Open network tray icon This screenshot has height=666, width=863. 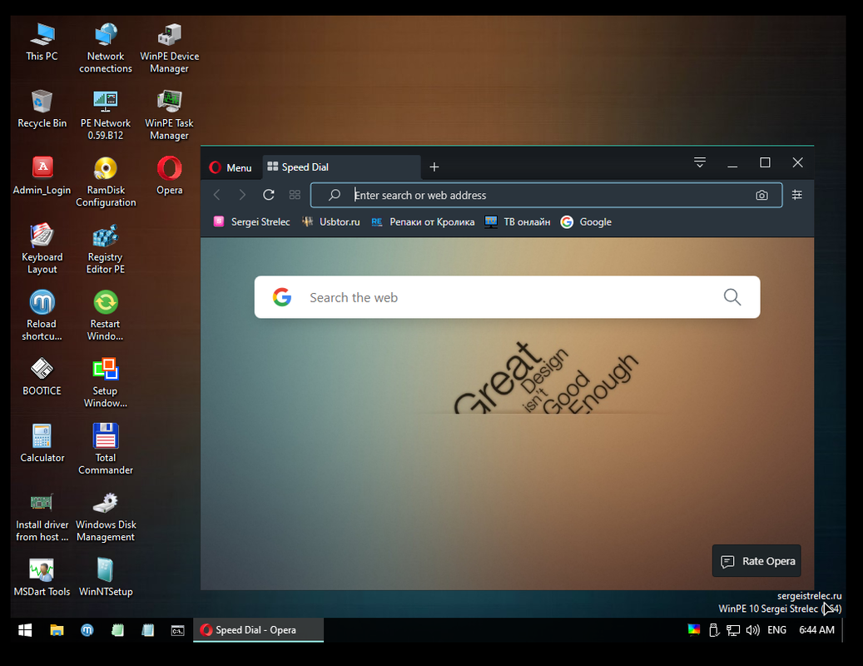(732, 630)
